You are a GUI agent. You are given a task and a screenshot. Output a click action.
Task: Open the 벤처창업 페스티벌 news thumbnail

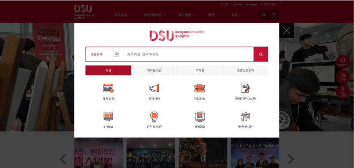click(98, 153)
